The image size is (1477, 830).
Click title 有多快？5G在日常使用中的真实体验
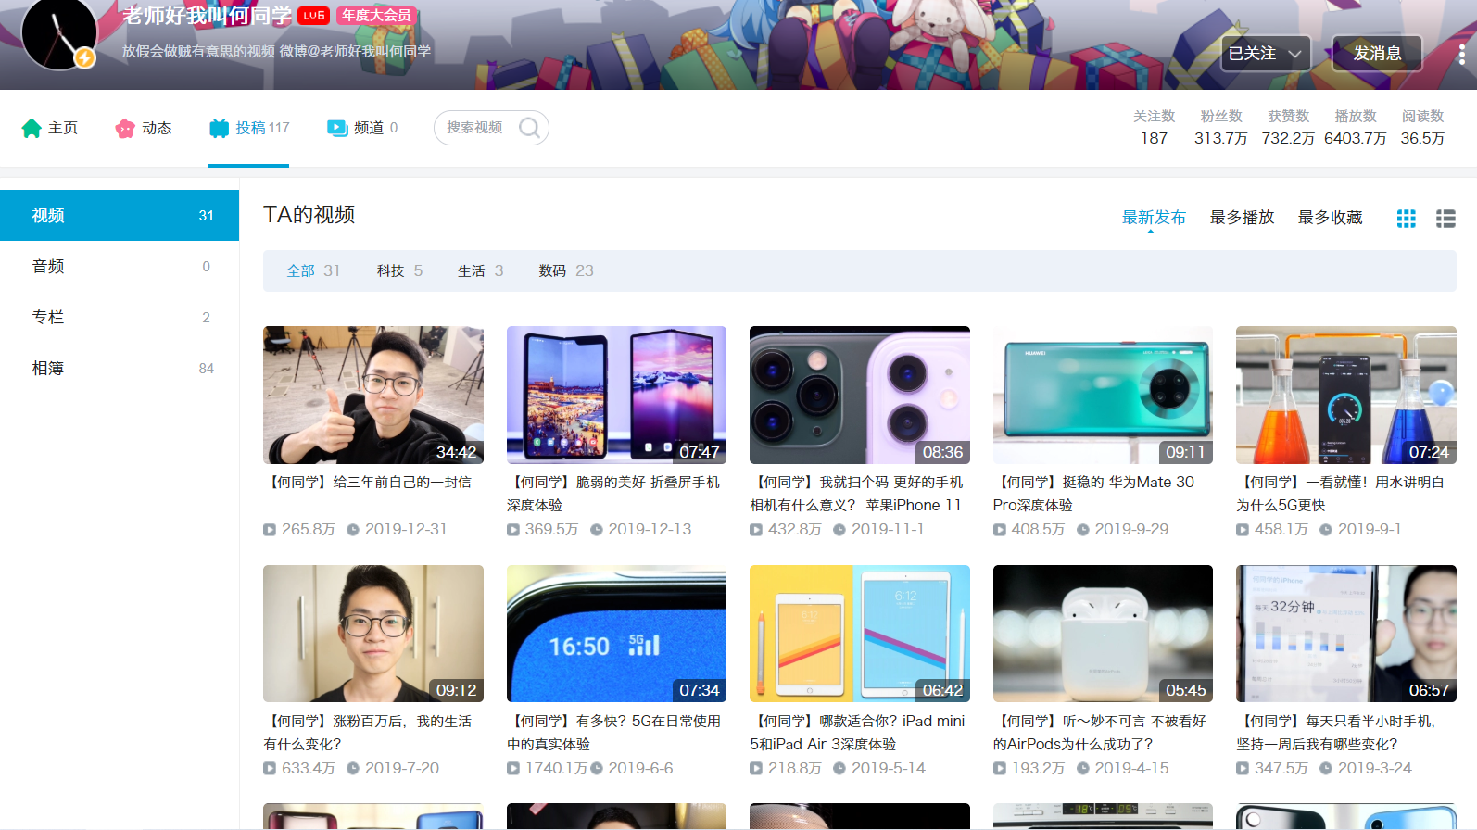coord(614,733)
